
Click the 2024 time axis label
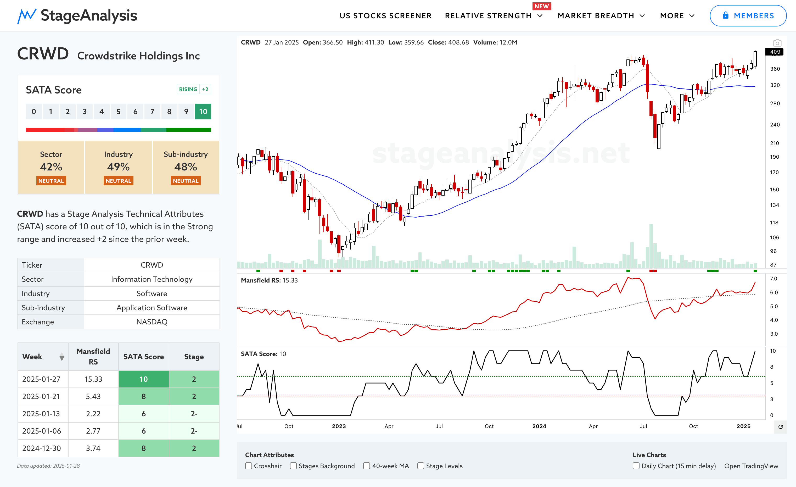point(539,426)
